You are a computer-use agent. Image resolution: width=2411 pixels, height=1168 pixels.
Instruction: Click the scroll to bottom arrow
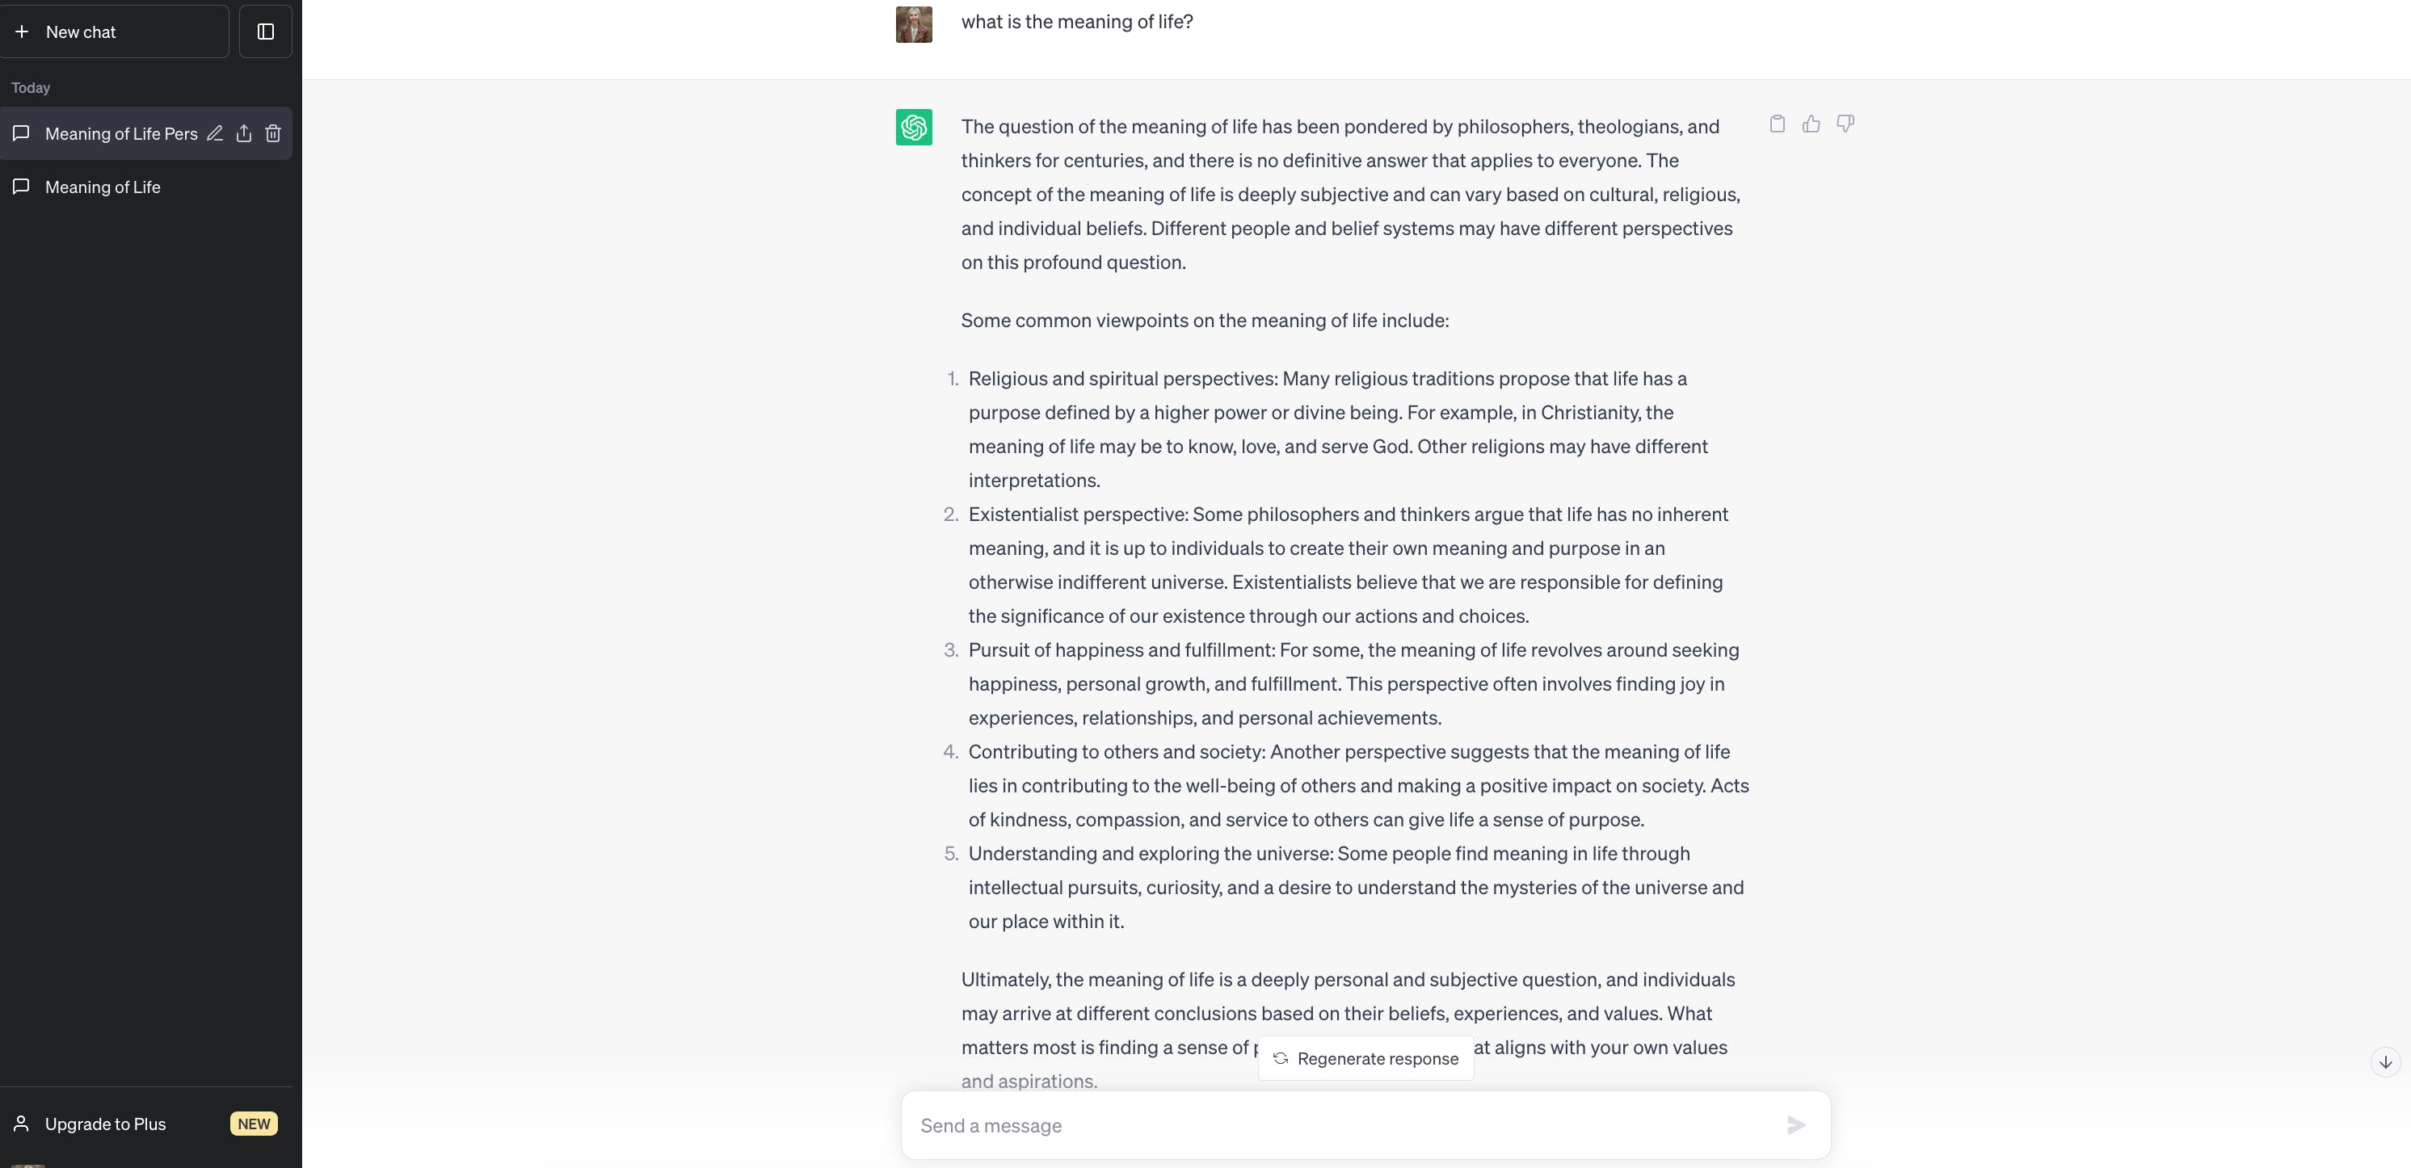point(2384,1062)
